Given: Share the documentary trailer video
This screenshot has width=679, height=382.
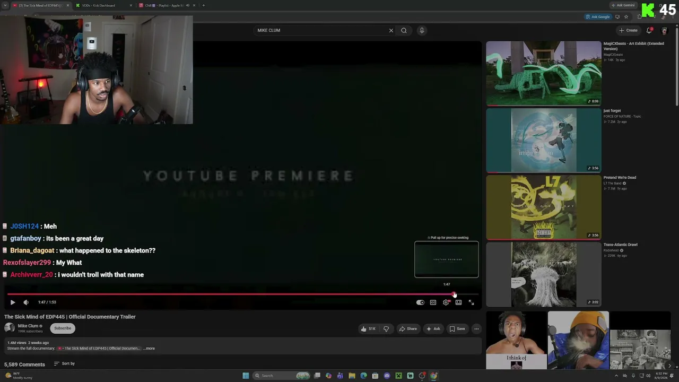Looking at the screenshot, I should point(408,329).
